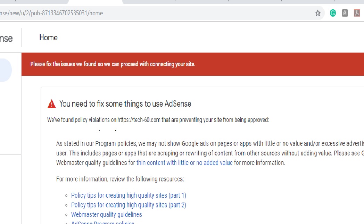Click the 'As stated in our Program policies' paragraph
Image resolution: width=364 pixels, height=224 pixels.
[208, 153]
